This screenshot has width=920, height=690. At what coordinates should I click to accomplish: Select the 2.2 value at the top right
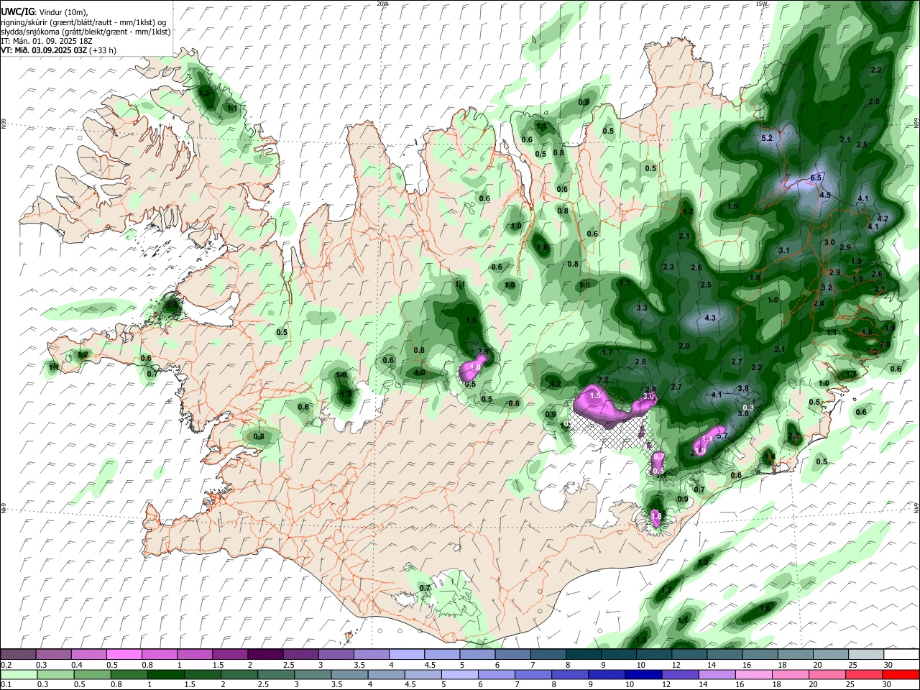pos(876,70)
